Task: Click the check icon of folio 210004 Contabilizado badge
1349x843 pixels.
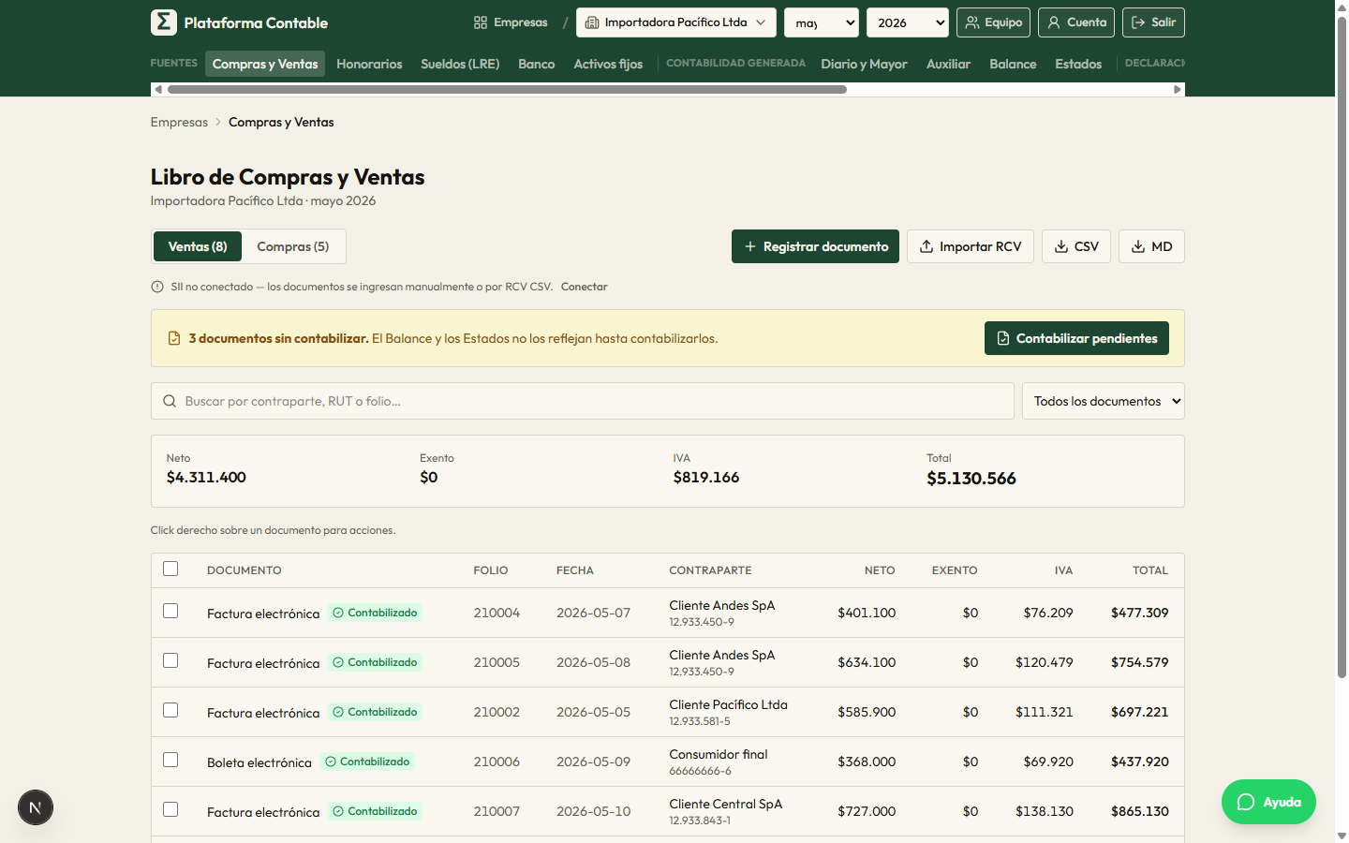Action: pyautogui.click(x=338, y=613)
